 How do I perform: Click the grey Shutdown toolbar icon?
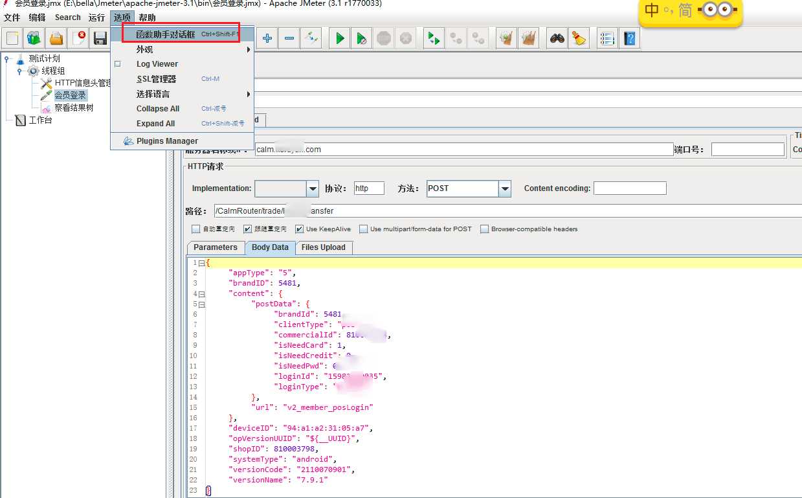pos(406,38)
